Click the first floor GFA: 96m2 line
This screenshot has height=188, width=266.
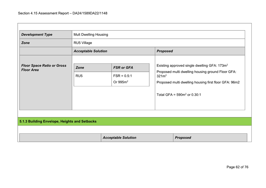(x=198, y=82)
